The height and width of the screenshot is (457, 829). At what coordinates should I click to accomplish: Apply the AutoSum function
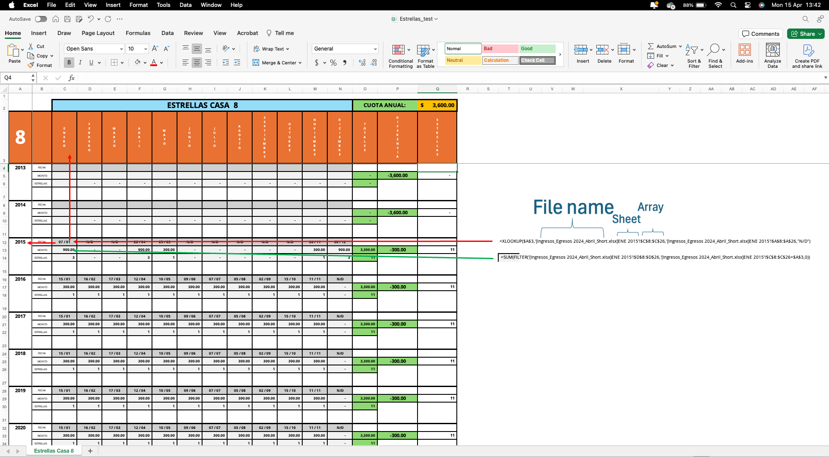664,46
